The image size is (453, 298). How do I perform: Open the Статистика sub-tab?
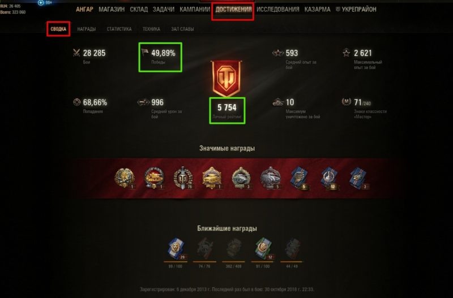[119, 29]
